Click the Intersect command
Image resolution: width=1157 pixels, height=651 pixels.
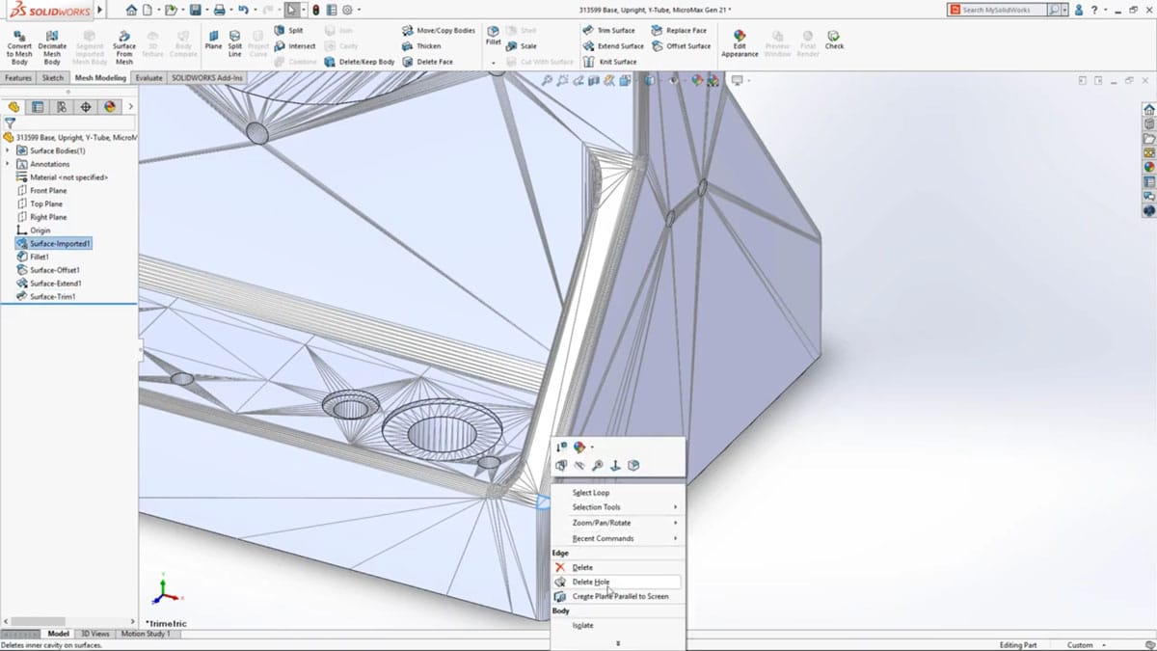click(x=295, y=46)
